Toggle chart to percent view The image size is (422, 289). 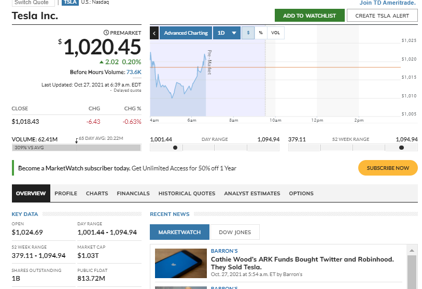[261, 33]
